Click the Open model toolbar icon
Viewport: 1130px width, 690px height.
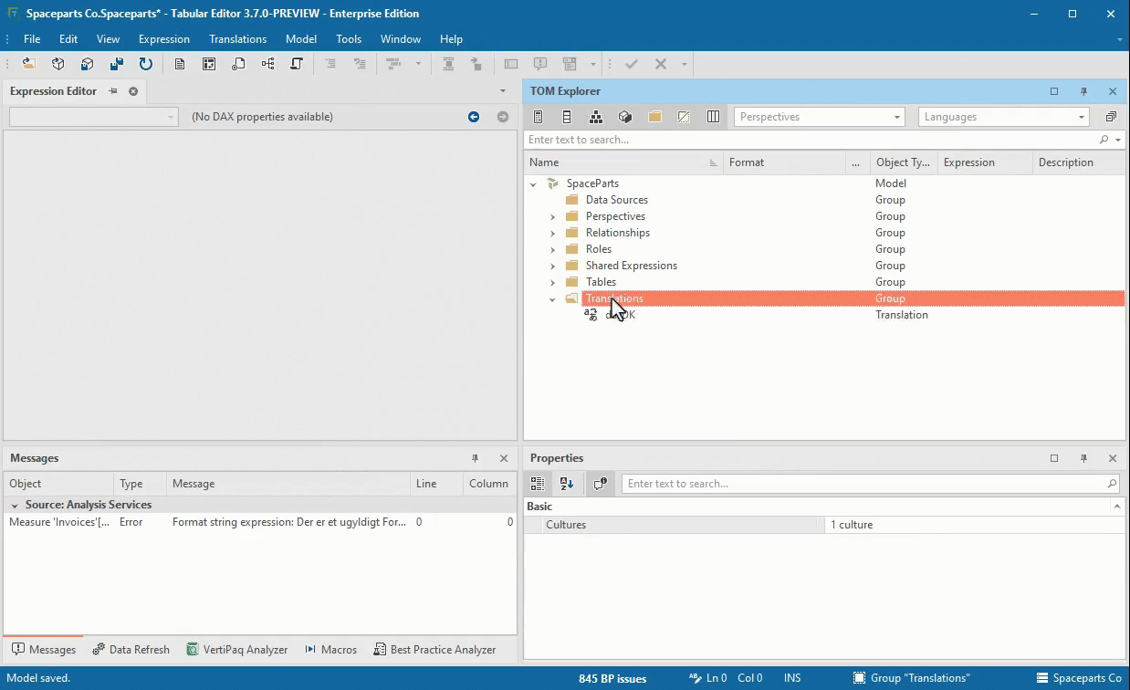tap(29, 64)
